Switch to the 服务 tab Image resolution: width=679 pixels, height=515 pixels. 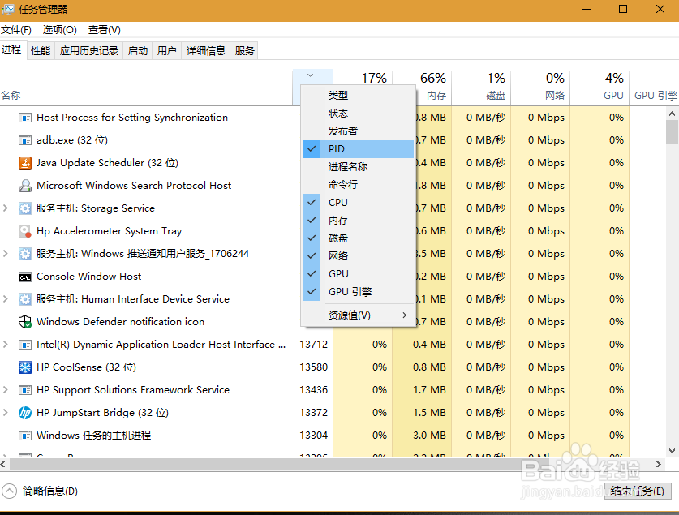[244, 50]
